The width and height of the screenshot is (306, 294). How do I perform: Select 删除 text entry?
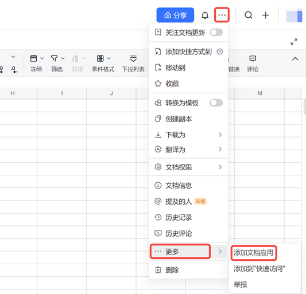(x=172, y=270)
